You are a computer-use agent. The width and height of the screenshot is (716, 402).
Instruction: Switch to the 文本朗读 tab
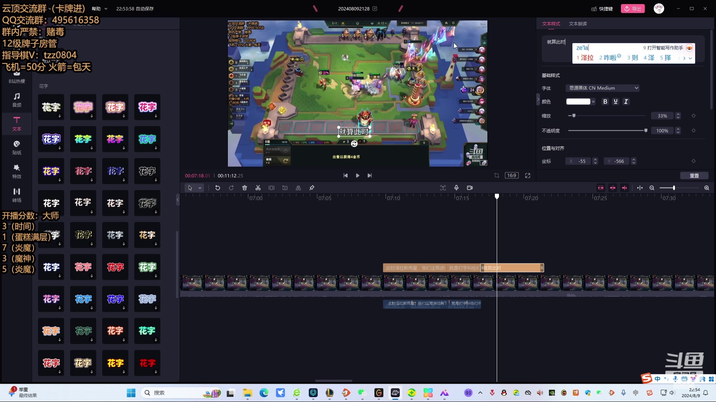coord(578,24)
